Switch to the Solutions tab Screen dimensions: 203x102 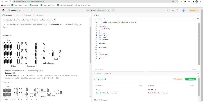coord(28,15)
